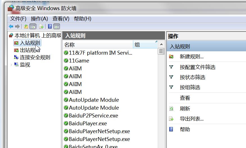Click green check icon of BaiduP2PService.exe
Viewport: 246px width, 148px height.
[x=66, y=115]
